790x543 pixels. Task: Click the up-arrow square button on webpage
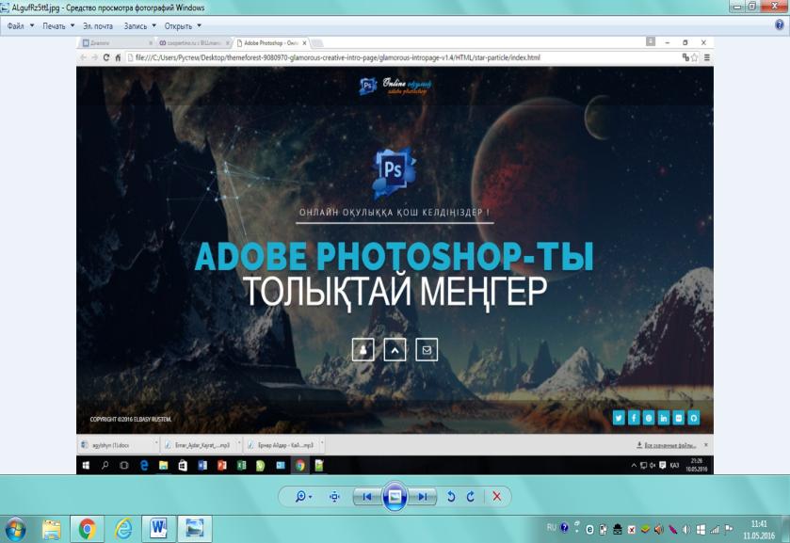(395, 349)
